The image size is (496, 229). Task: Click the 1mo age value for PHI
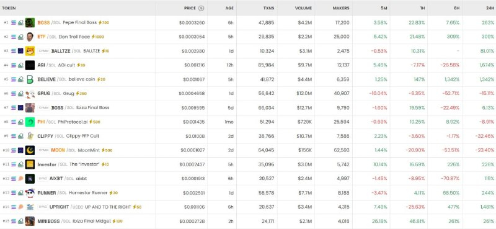point(229,122)
